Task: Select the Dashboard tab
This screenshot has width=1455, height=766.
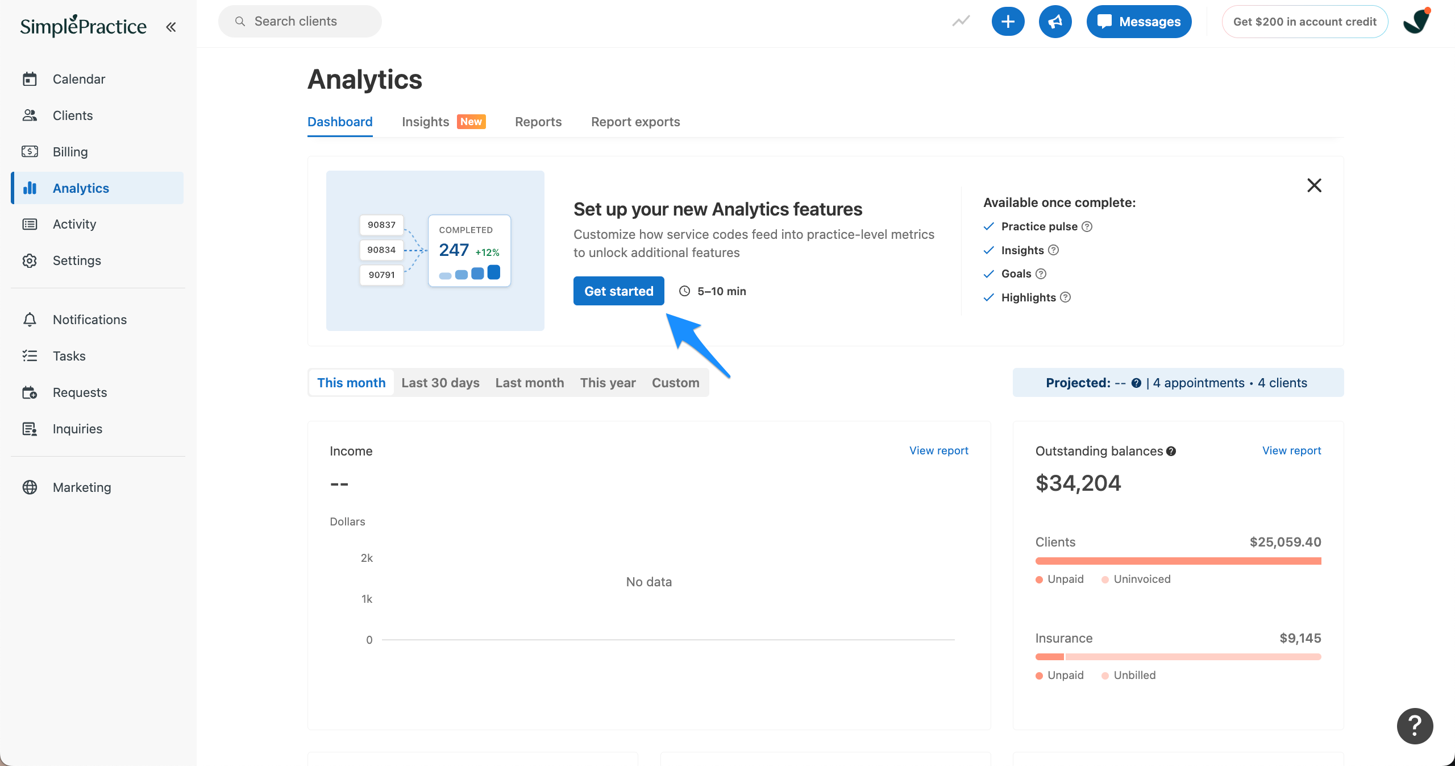Action: point(340,122)
